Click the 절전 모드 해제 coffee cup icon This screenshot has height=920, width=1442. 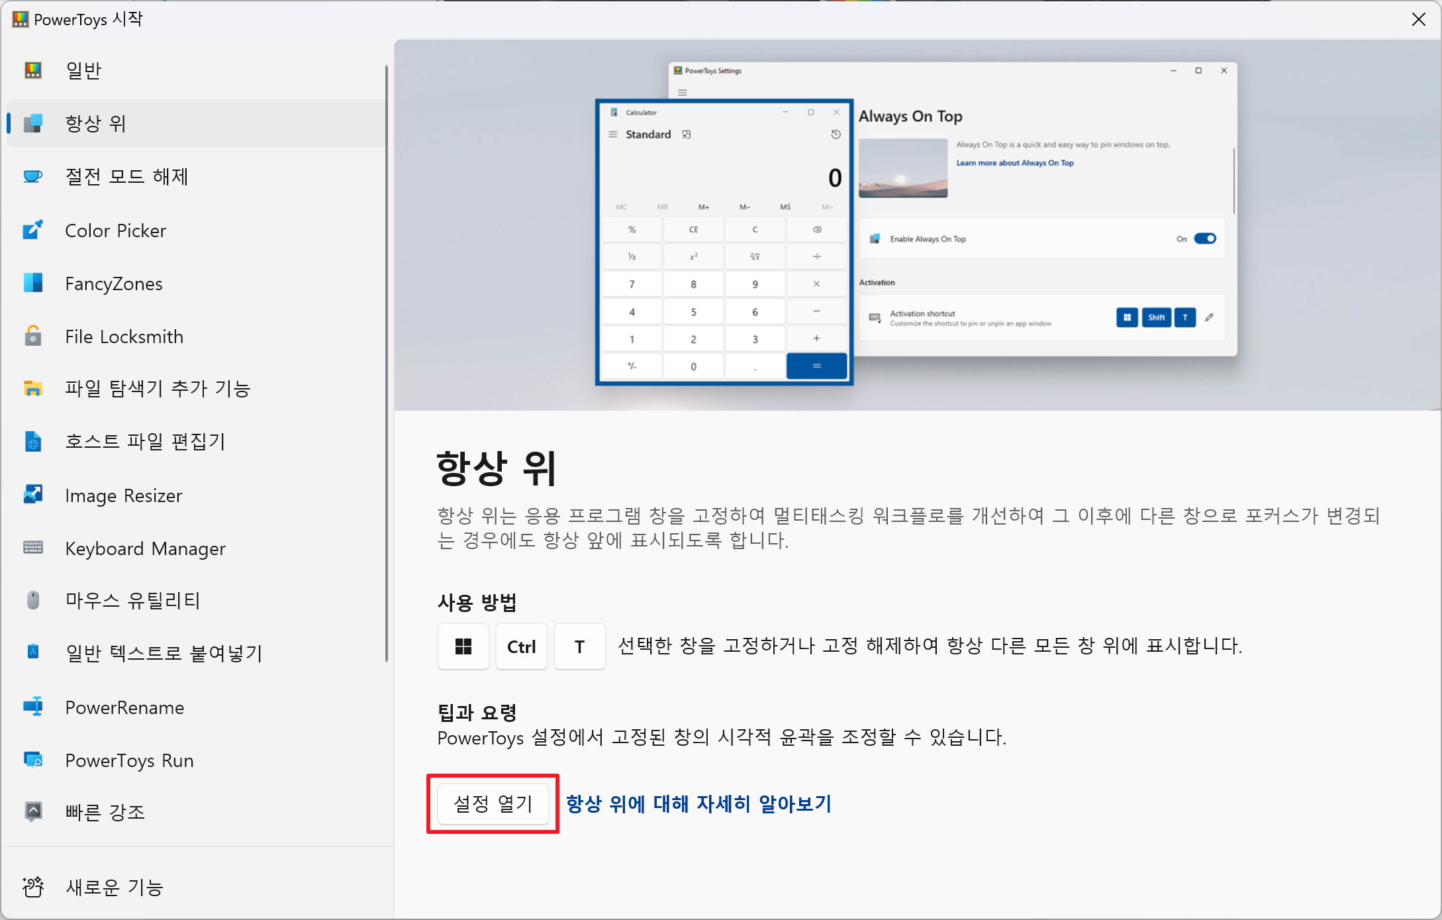click(x=32, y=177)
